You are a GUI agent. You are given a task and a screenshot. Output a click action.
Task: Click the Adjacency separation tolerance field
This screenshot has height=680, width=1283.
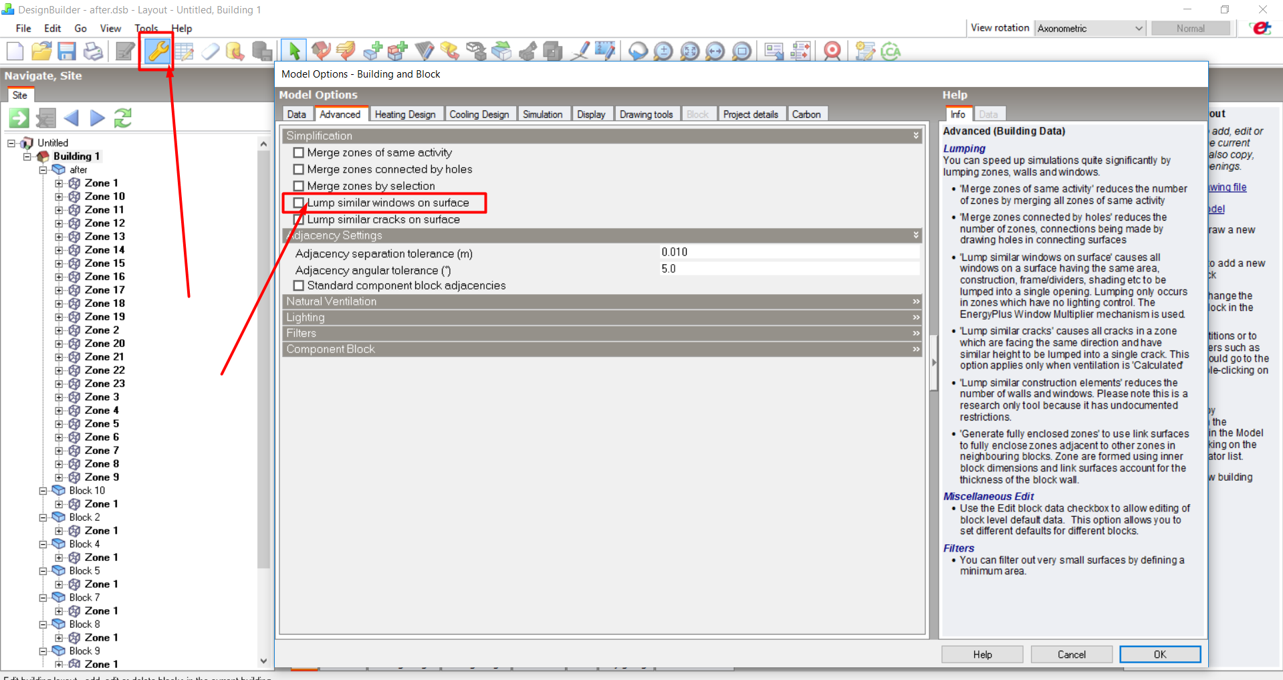point(789,252)
